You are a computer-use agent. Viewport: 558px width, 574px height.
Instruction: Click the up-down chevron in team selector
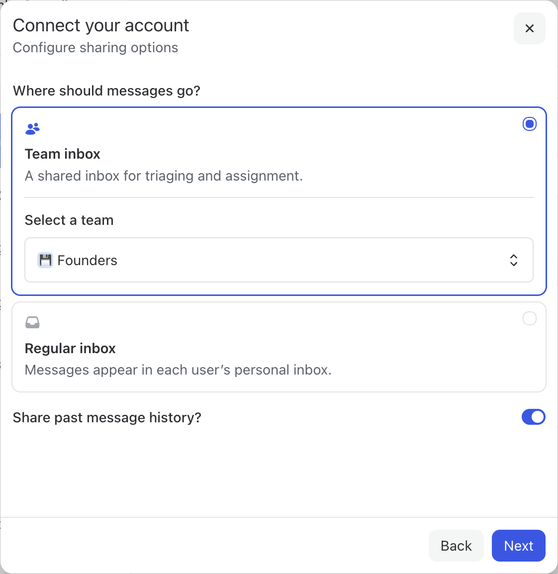click(513, 260)
